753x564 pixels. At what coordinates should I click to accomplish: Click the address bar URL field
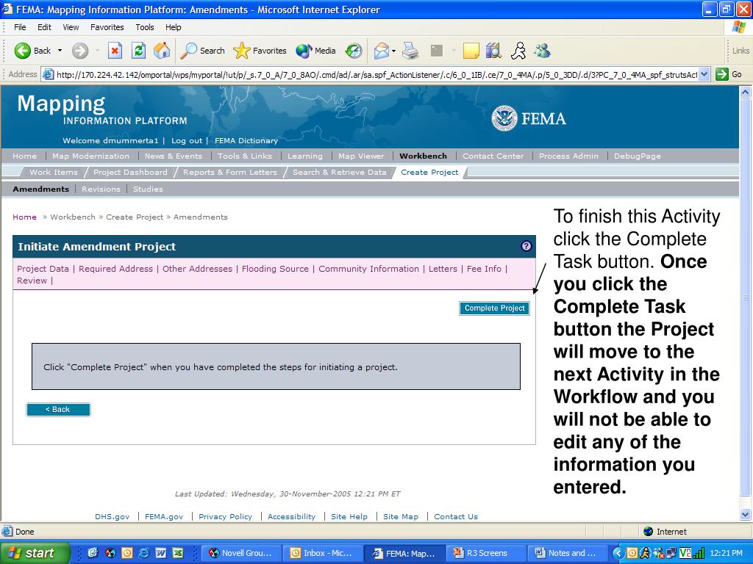click(x=376, y=74)
